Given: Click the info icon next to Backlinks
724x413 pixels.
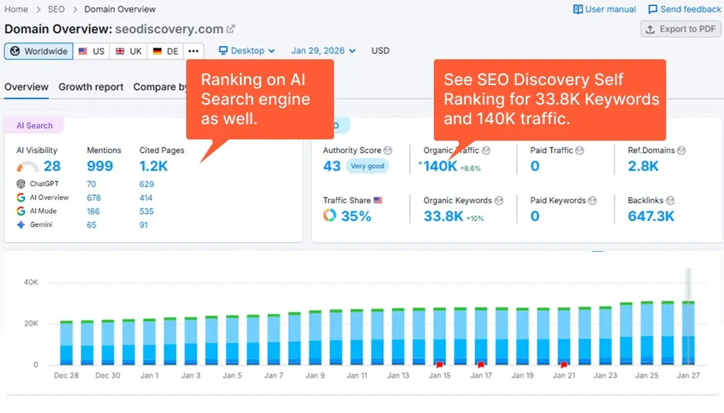Looking at the screenshot, I should pos(670,200).
